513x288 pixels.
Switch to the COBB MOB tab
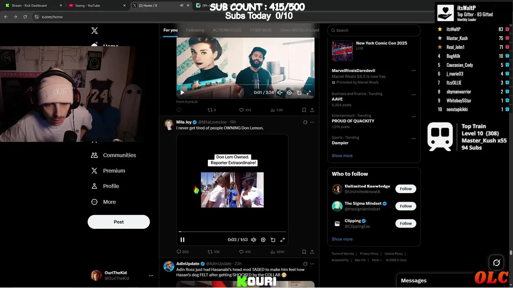pyautogui.click(x=261, y=30)
